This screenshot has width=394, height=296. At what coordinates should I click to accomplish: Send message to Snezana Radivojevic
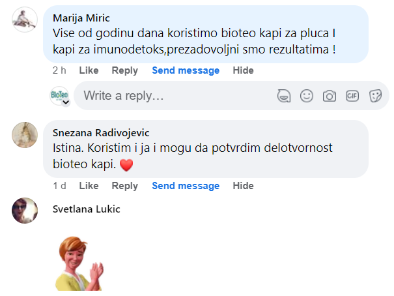tap(186, 186)
